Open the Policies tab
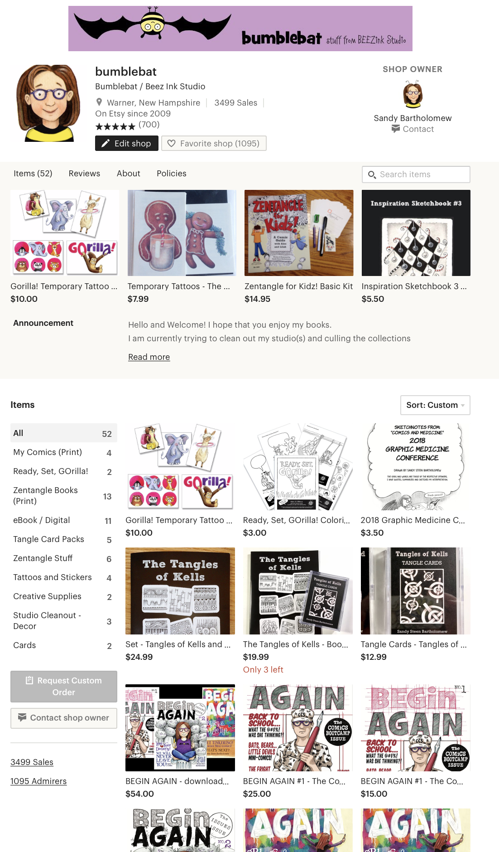 coord(172,174)
